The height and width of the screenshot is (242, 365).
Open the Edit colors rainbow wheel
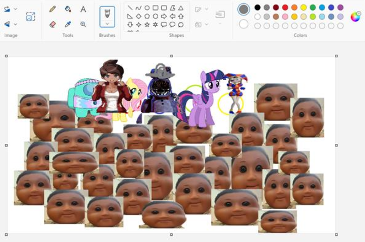pyautogui.click(x=356, y=17)
